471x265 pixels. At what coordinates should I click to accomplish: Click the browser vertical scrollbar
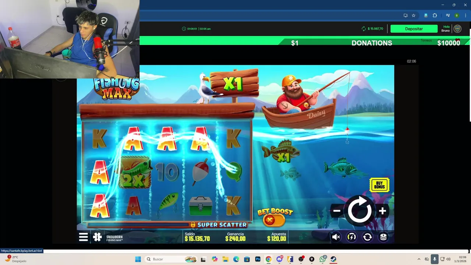pos(470,75)
